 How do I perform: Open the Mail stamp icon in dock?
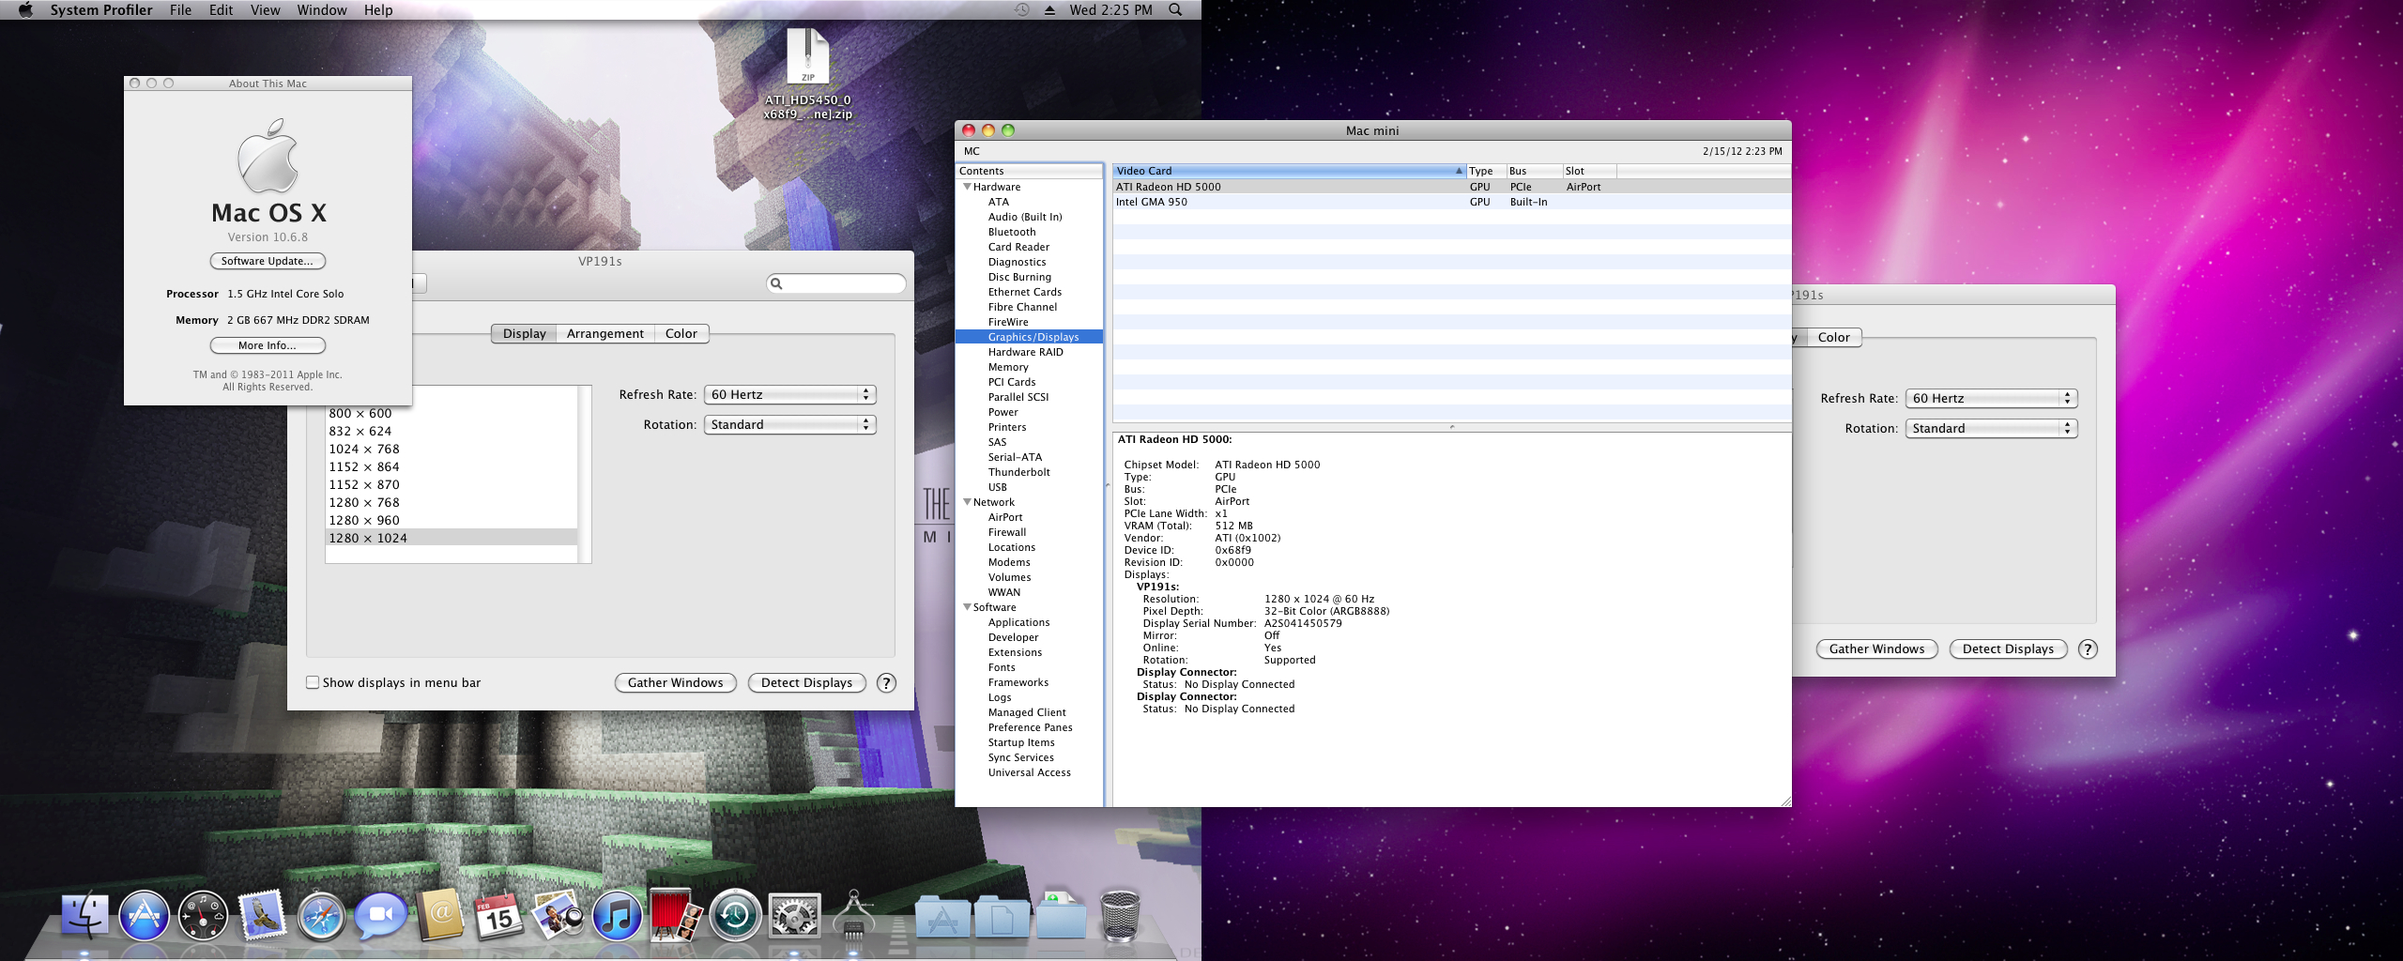[x=262, y=915]
